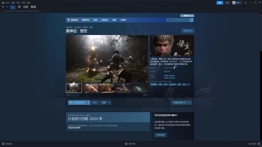The height and width of the screenshot is (147, 262).
Task: Open the 游戏 menu
Action: 23,3
